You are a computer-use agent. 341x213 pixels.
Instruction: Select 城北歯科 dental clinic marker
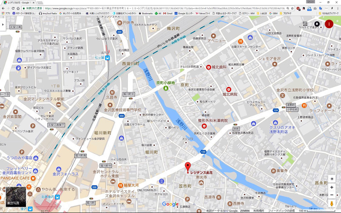(x=208, y=67)
